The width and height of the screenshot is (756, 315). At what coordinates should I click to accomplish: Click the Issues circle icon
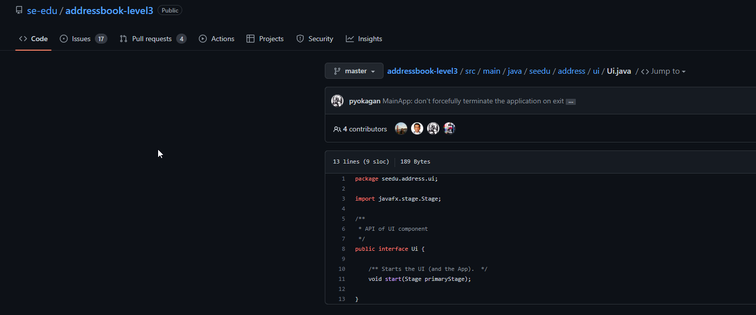pyautogui.click(x=64, y=39)
